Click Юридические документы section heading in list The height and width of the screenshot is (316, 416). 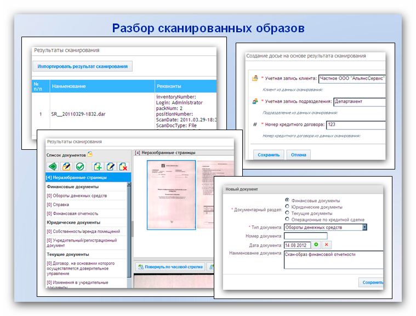73,223
